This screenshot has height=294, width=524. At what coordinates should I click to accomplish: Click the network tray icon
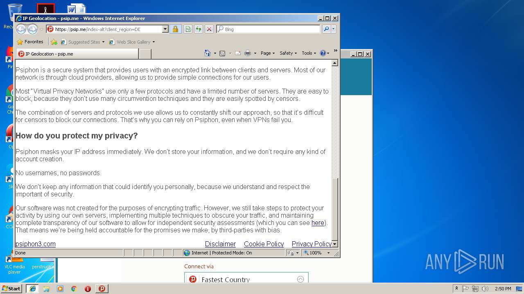coord(475,289)
